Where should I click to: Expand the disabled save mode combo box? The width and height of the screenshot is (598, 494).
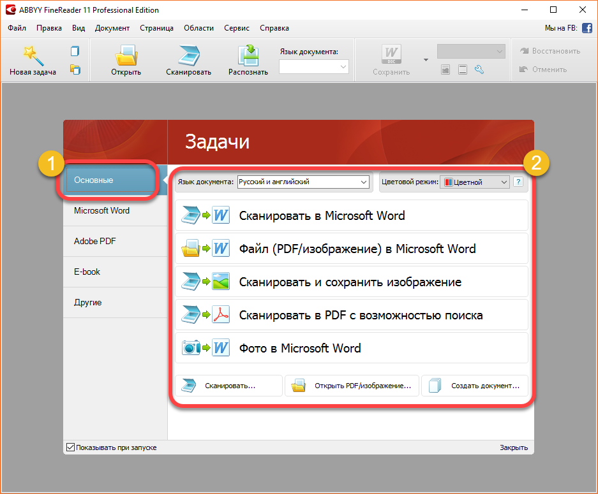coord(471,52)
